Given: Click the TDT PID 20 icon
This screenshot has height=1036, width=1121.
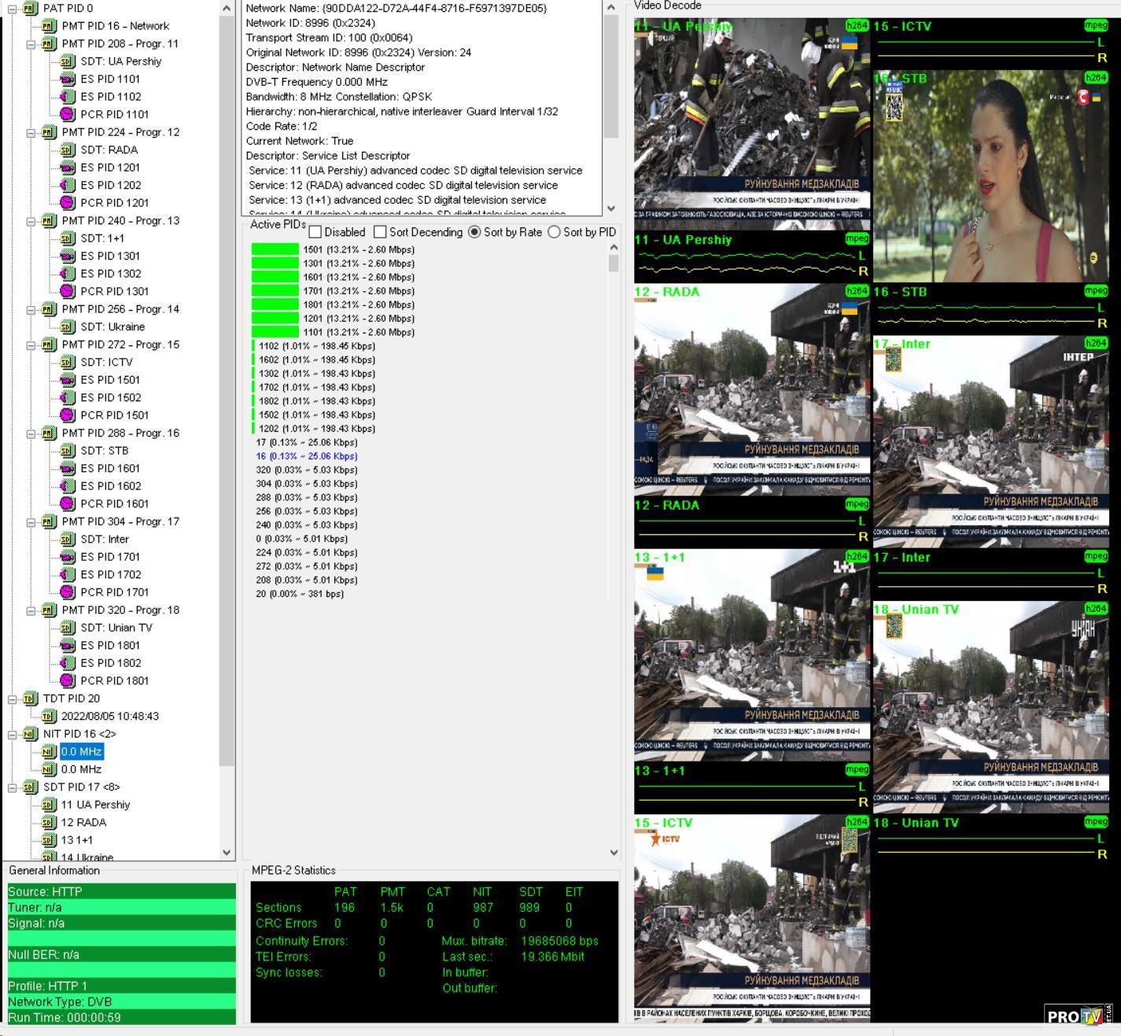Looking at the screenshot, I should (x=30, y=699).
